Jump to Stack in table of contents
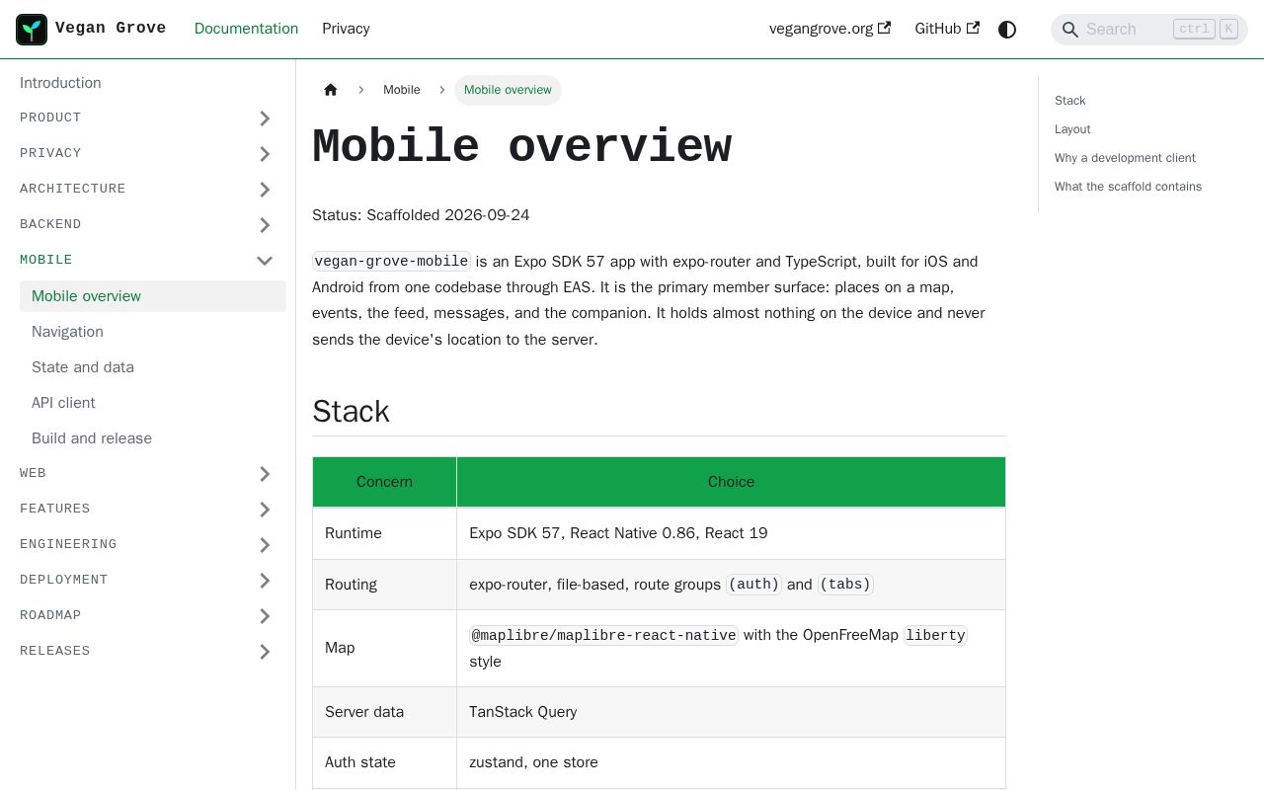Viewport: 1264px width, 790px height. pos(1069,101)
